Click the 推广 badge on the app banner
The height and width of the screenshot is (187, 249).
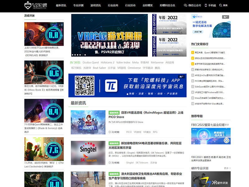coord(181,77)
